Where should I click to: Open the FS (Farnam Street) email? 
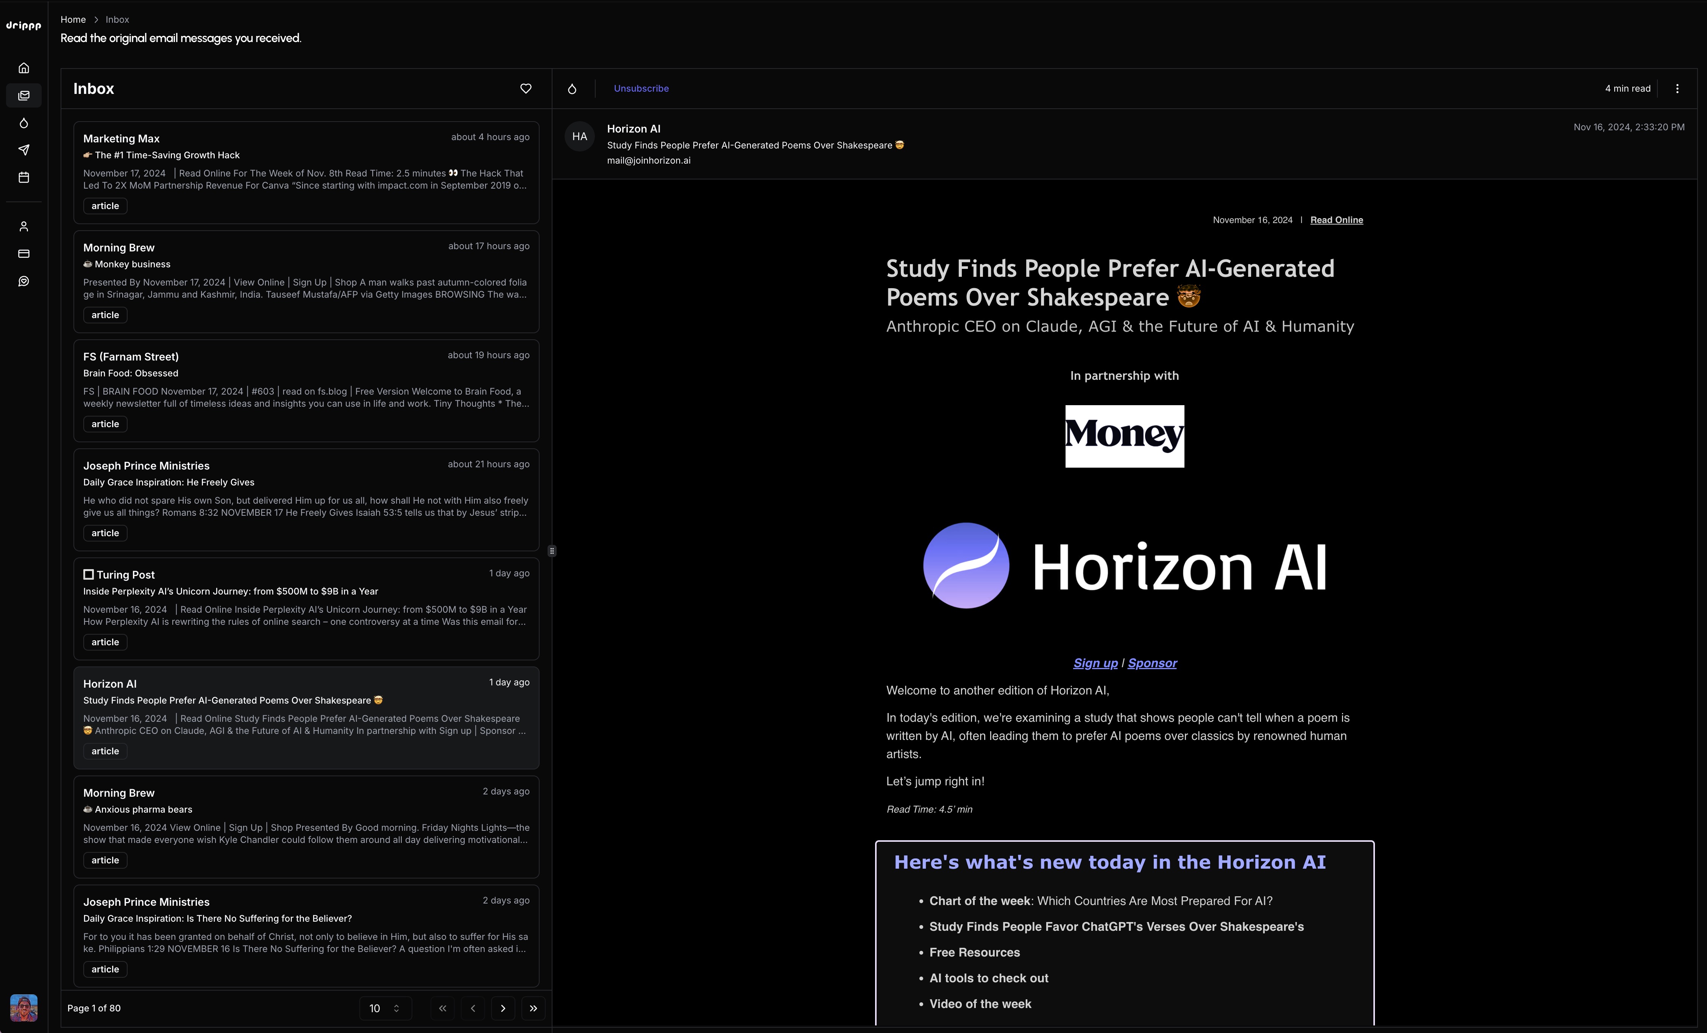point(306,391)
